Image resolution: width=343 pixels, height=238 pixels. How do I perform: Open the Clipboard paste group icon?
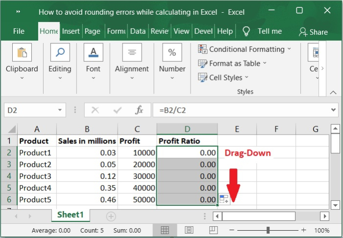(22, 53)
